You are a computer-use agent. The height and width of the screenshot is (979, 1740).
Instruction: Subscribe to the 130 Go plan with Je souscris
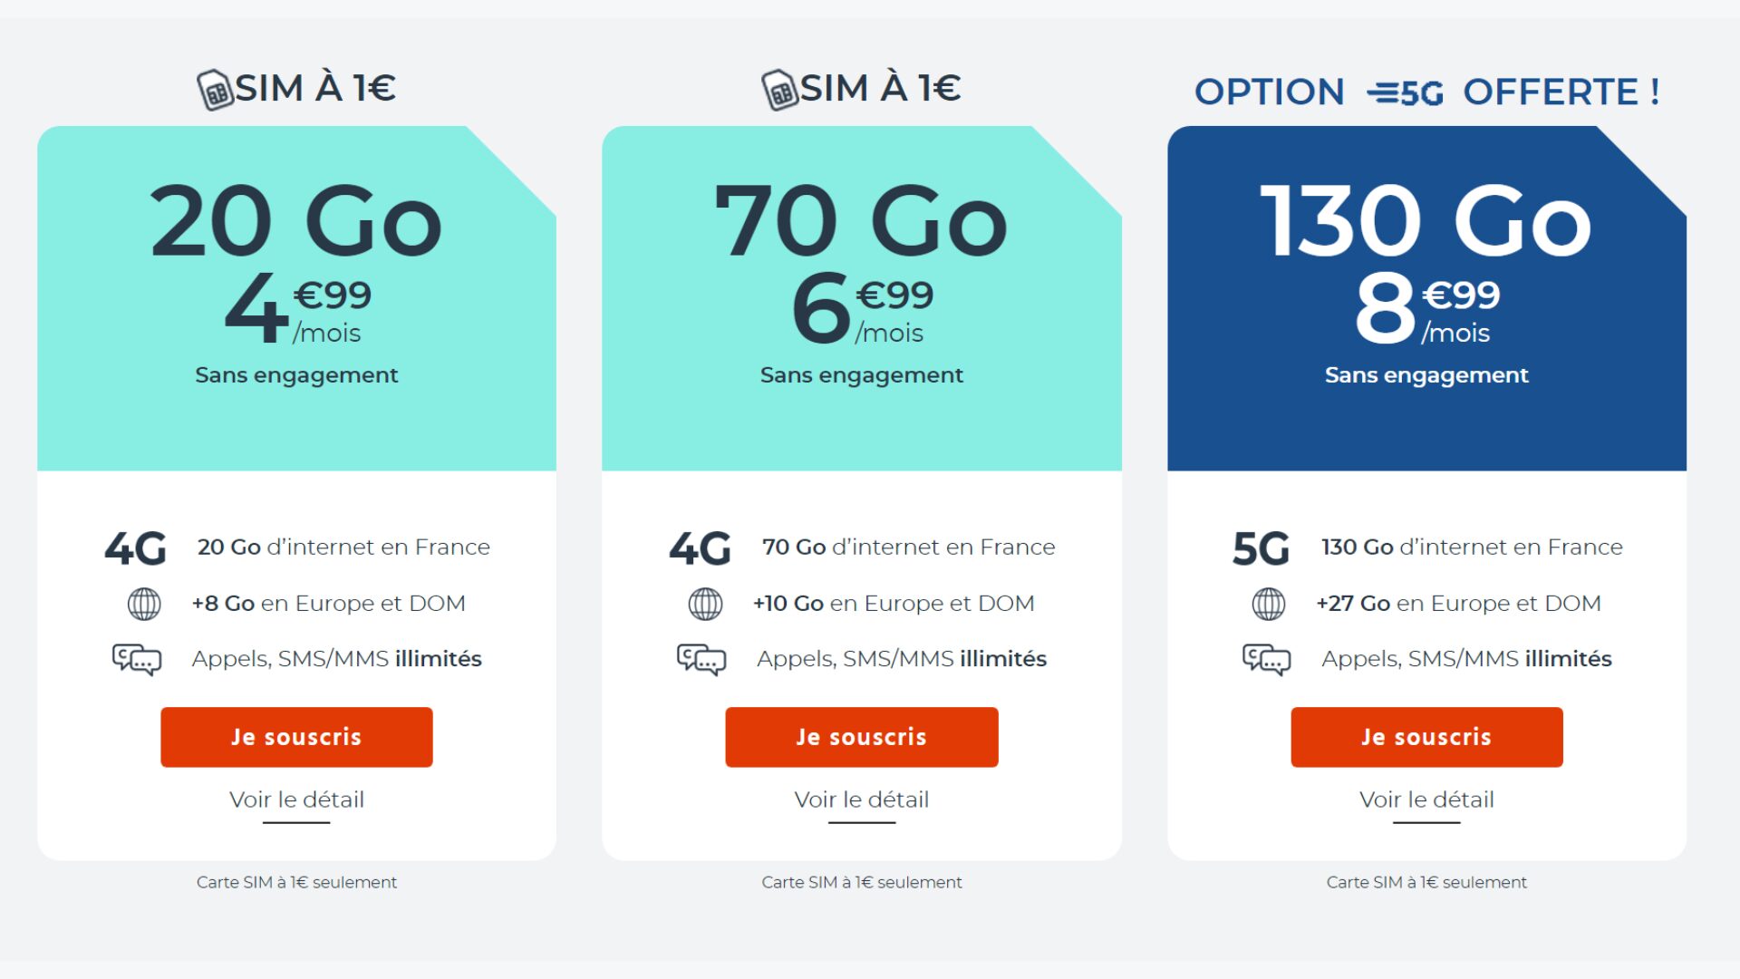pos(1426,737)
